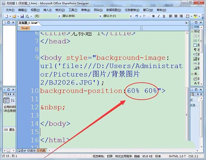
Task: Click XHTML 1.0 T in status bar
Action: (x=177, y=156)
